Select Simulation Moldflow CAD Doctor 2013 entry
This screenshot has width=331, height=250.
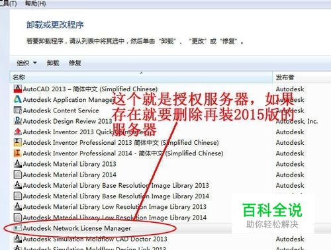click(x=95, y=239)
